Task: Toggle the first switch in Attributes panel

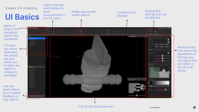Action: pos(168,40)
